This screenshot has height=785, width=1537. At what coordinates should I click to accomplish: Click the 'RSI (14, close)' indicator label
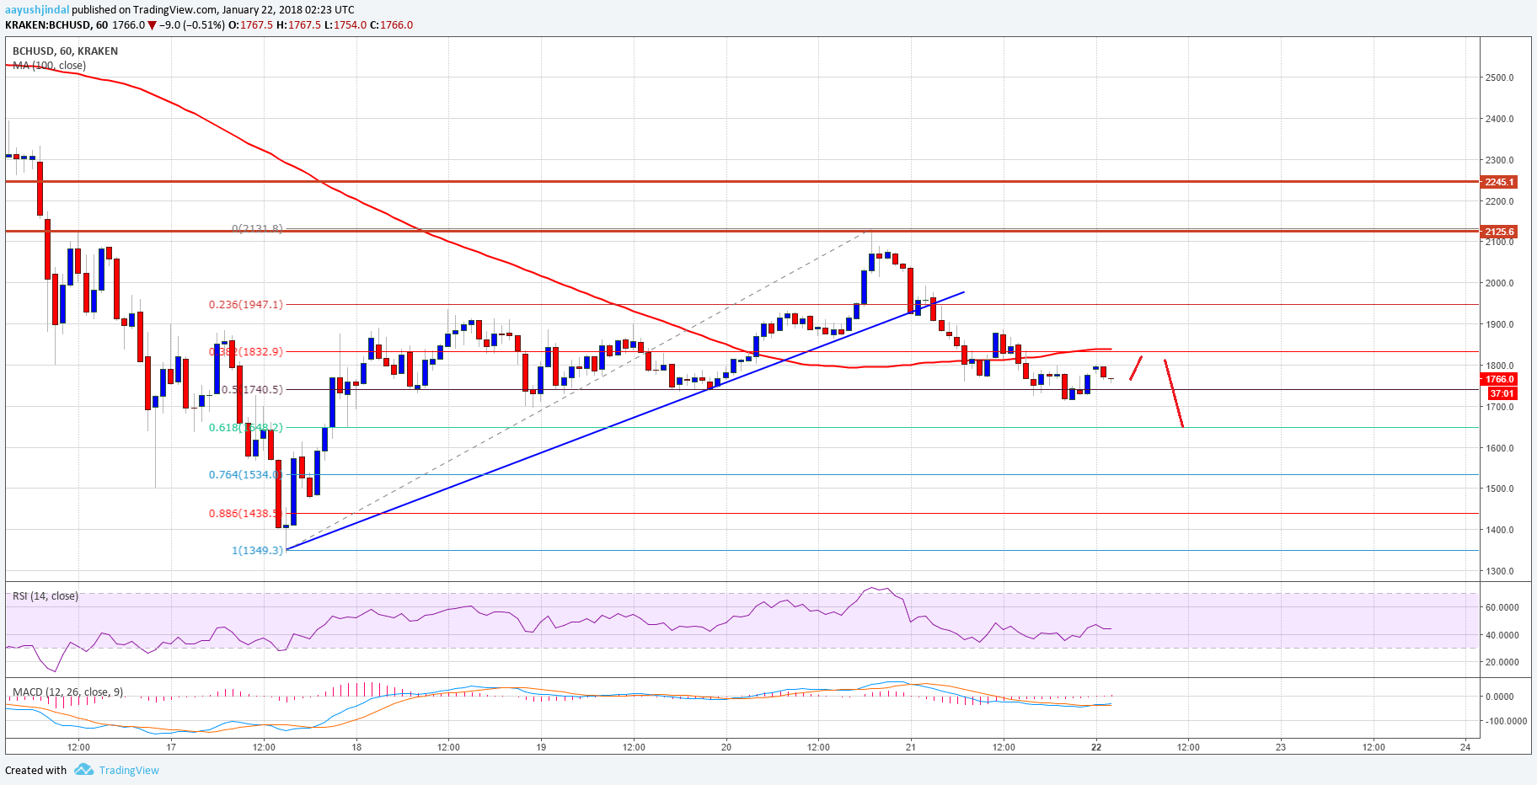point(46,596)
